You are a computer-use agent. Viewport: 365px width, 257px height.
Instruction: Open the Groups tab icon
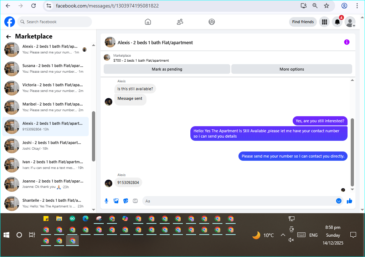click(x=212, y=22)
